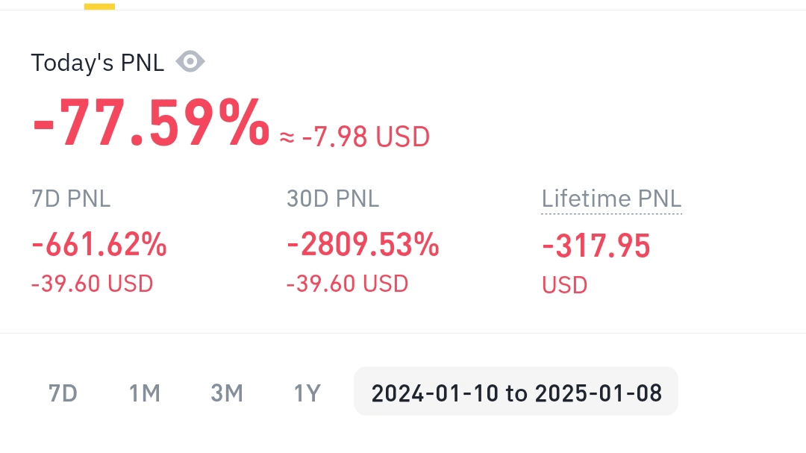Tap the -2809.53% thirty-day percentage

[363, 245]
